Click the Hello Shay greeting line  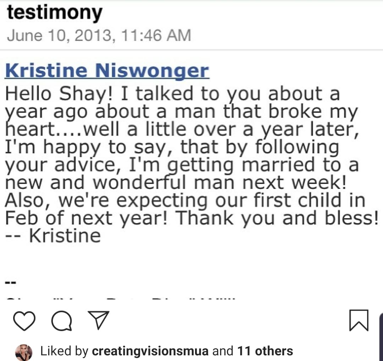(x=172, y=94)
